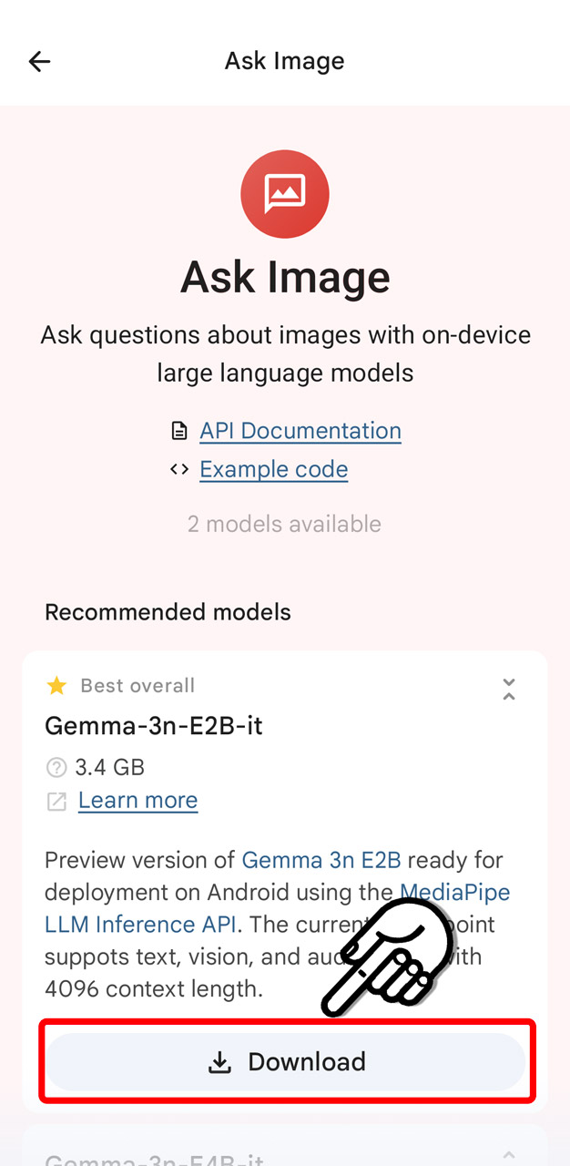Screen dimensions: 570x1166
Task: Click the red Ask Image logo
Action: 285,194
